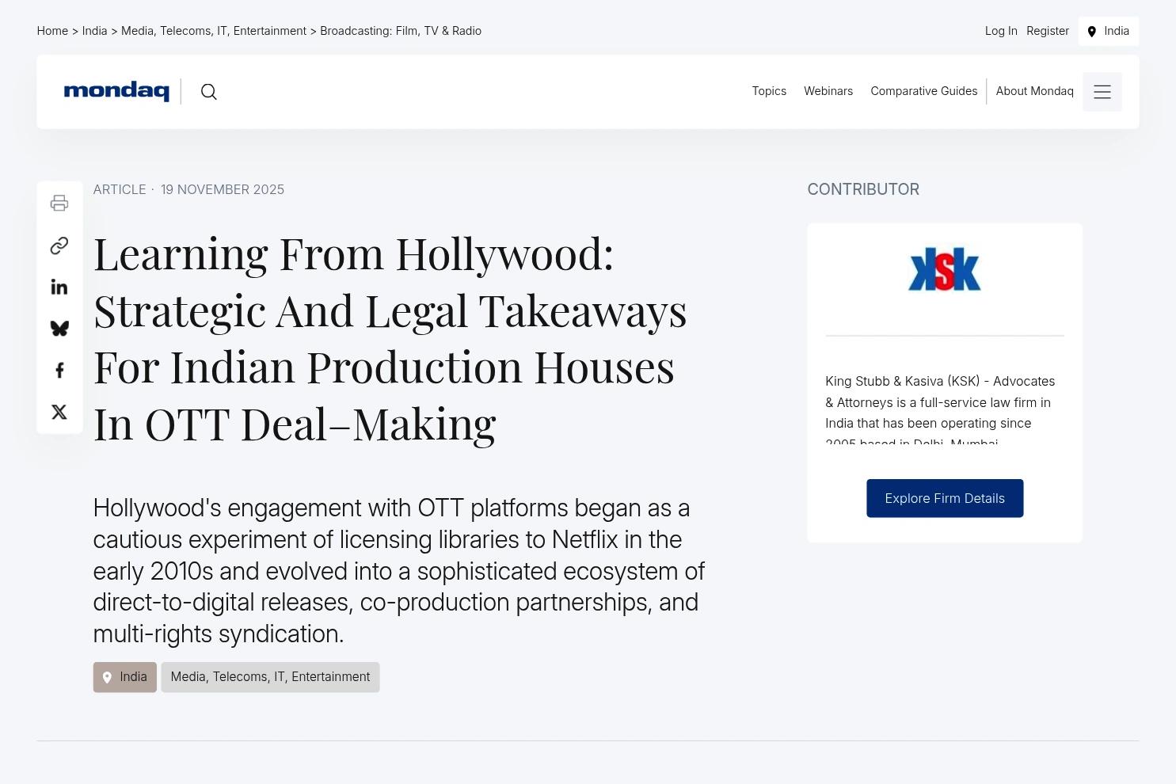Open Webinars menu item
Screen dimensions: 1176x784
pyautogui.click(x=828, y=91)
